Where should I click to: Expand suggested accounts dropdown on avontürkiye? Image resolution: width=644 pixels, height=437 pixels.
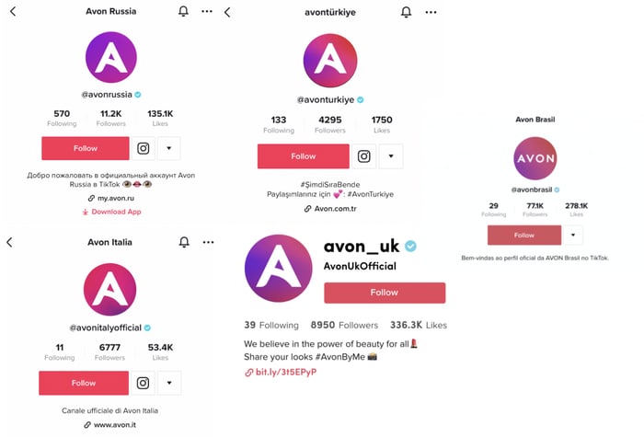[x=391, y=156]
